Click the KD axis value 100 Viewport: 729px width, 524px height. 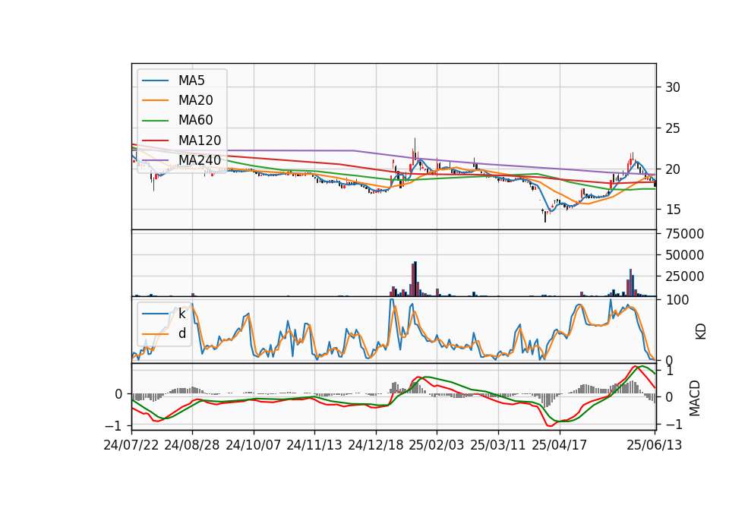[x=677, y=300]
